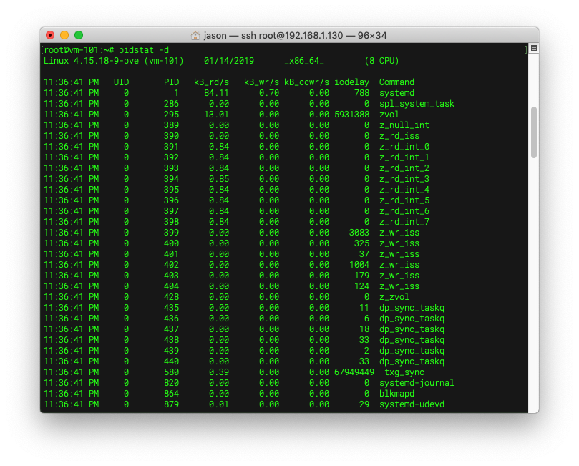Click the '_x86_64_' architecture text
The height and width of the screenshot is (466, 579).
[304, 61]
